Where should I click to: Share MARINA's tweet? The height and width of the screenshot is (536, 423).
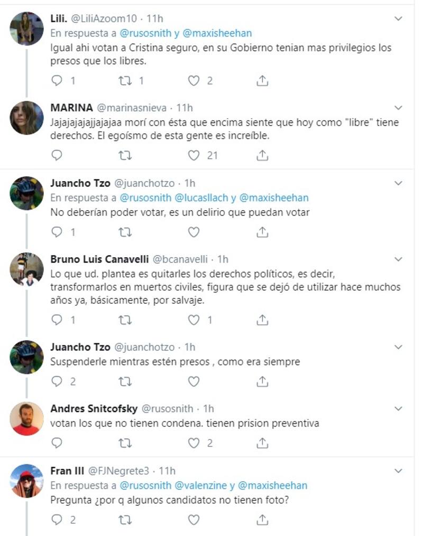pyautogui.click(x=262, y=155)
